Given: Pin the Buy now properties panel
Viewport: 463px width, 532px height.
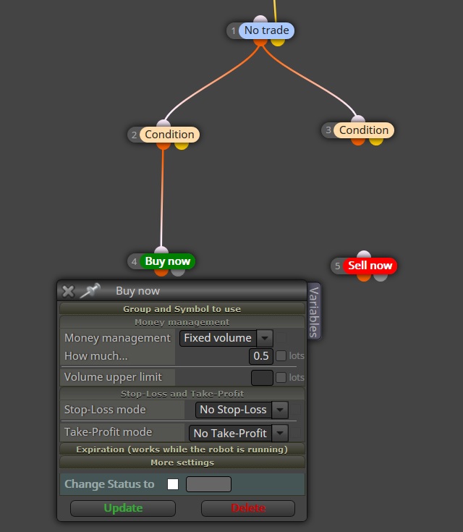Looking at the screenshot, I should (x=90, y=291).
